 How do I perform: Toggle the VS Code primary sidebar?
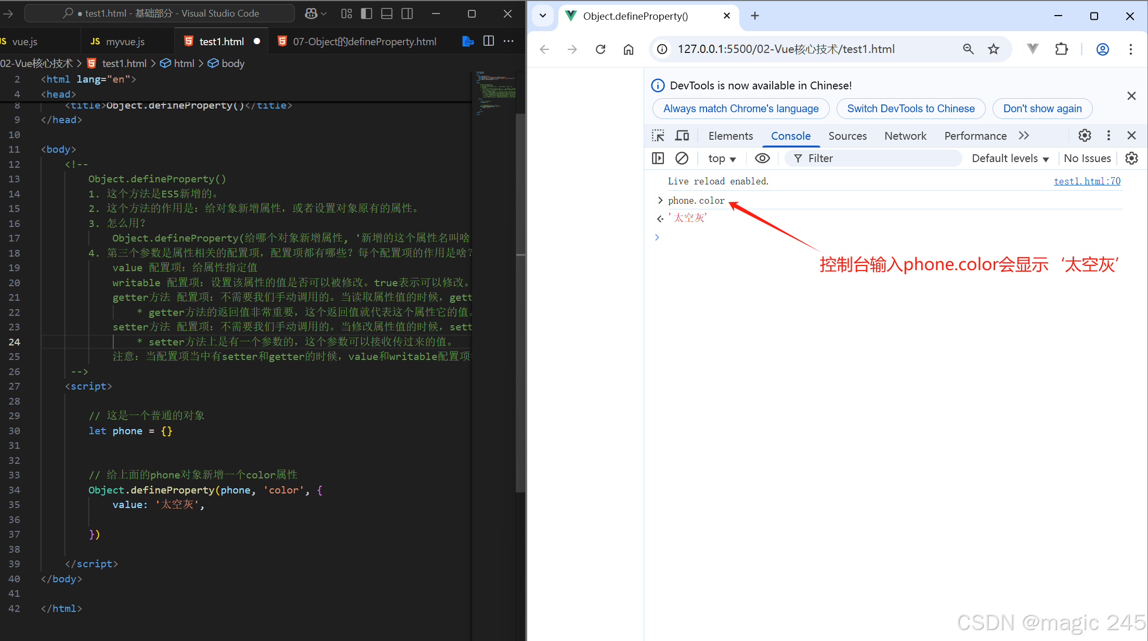click(367, 14)
